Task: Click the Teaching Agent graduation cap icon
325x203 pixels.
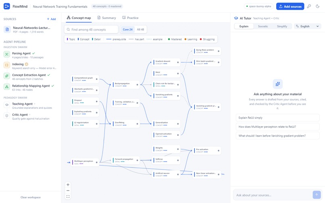Action: point(7,105)
